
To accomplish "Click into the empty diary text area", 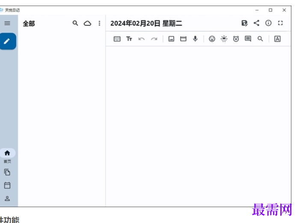I will click(x=198, y=126).
